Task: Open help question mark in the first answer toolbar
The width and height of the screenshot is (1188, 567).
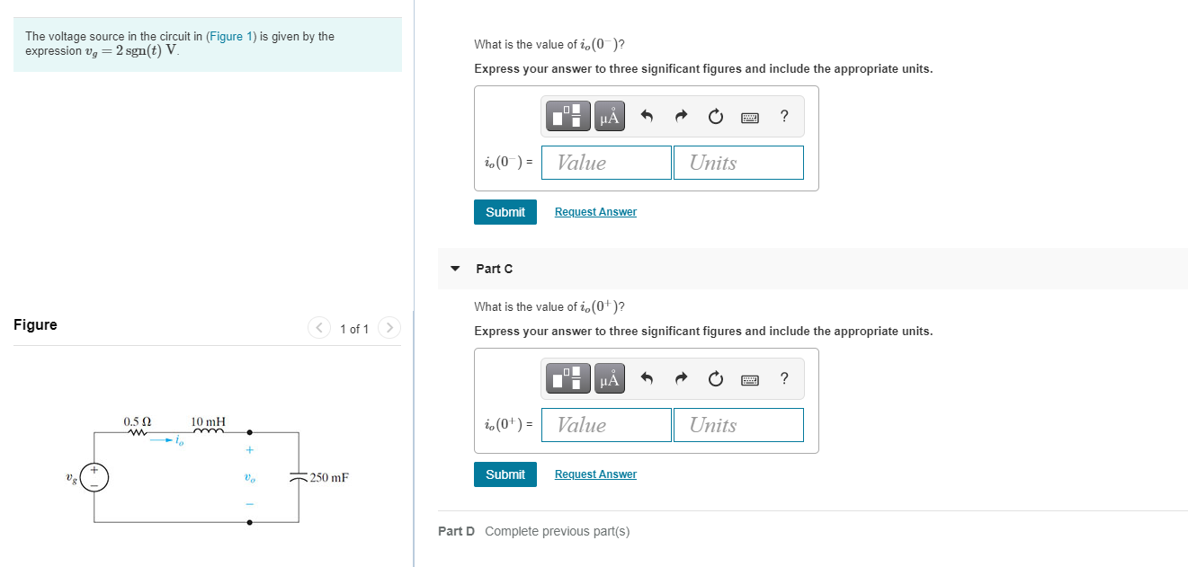Action: (784, 116)
